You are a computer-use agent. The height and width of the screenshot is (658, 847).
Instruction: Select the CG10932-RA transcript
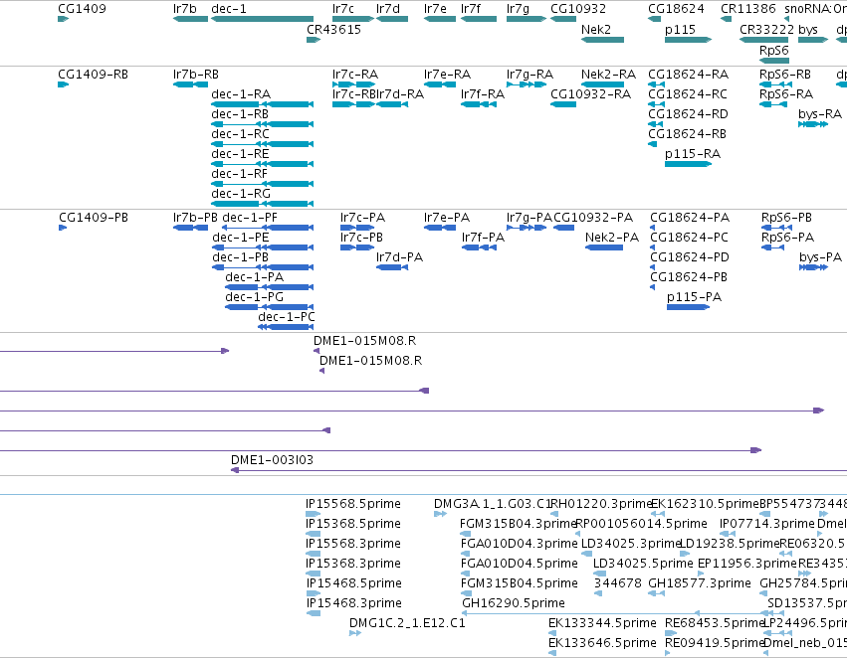(563, 104)
